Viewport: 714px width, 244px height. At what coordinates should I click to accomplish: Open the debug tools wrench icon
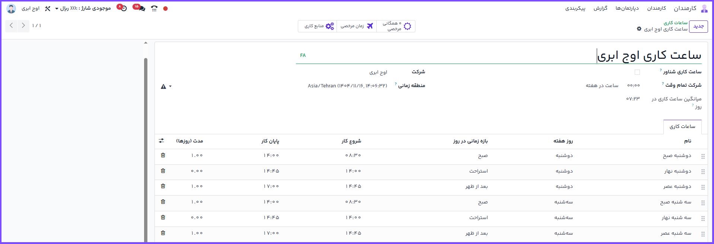point(47,9)
